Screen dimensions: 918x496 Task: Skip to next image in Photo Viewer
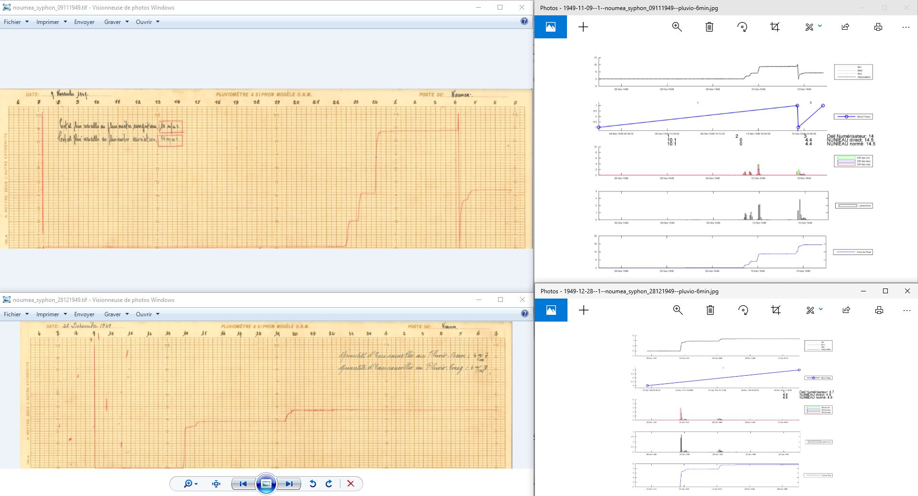click(x=289, y=484)
